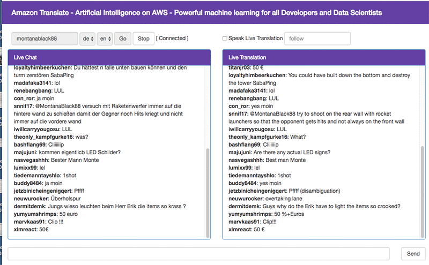Select 'nasvegashhh: Bester Mann Monte' message
This screenshot has height=265, width=429.
(x=56, y=160)
